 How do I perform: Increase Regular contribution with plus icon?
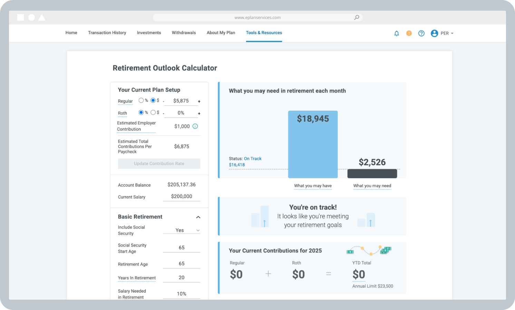click(199, 102)
